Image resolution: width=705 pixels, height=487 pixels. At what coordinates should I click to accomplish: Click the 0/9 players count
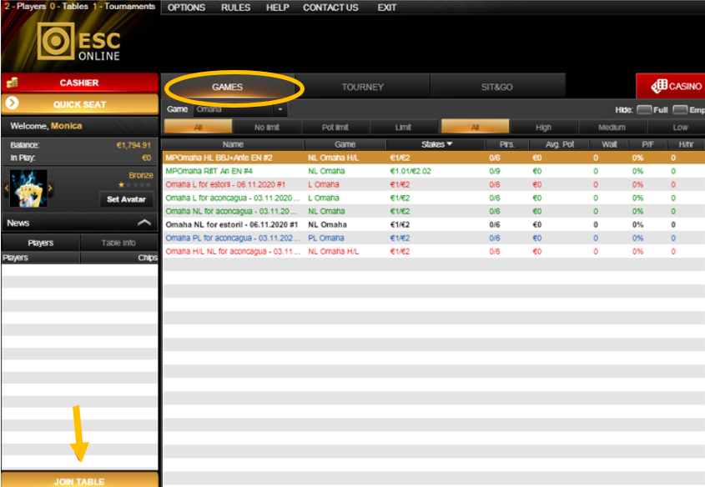point(495,171)
